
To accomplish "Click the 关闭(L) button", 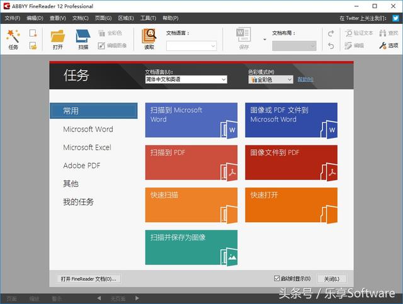I will (332, 279).
